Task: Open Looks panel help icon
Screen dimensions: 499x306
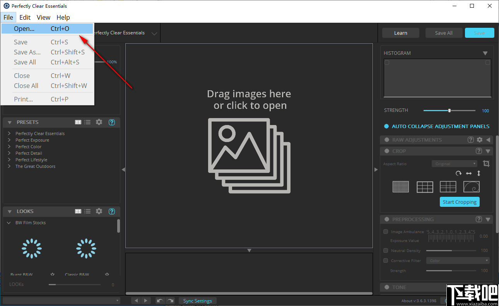Action: 112,211
